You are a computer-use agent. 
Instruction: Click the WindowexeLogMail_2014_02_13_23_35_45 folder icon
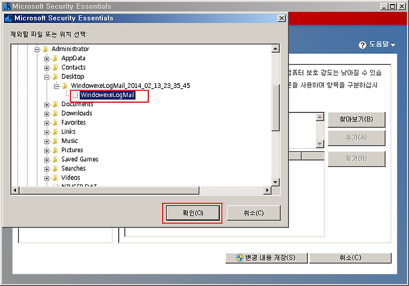tap(65, 86)
